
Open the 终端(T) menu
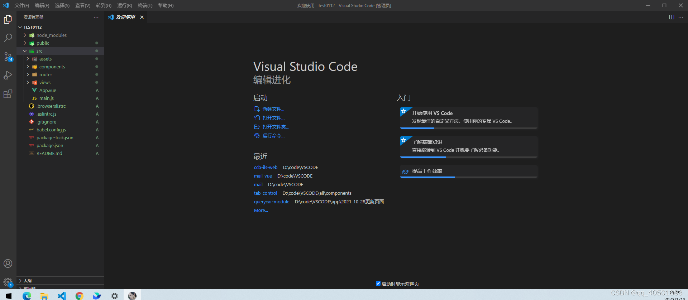click(145, 5)
